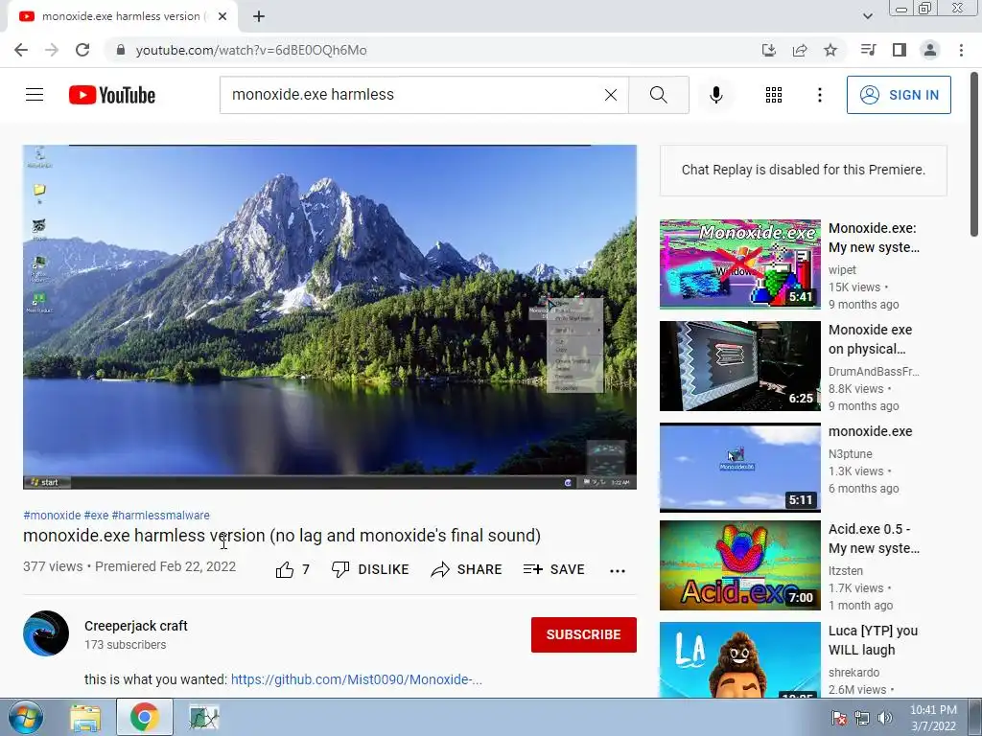Close the monoxide.exe browser tab
982x736 pixels.
coord(222,17)
